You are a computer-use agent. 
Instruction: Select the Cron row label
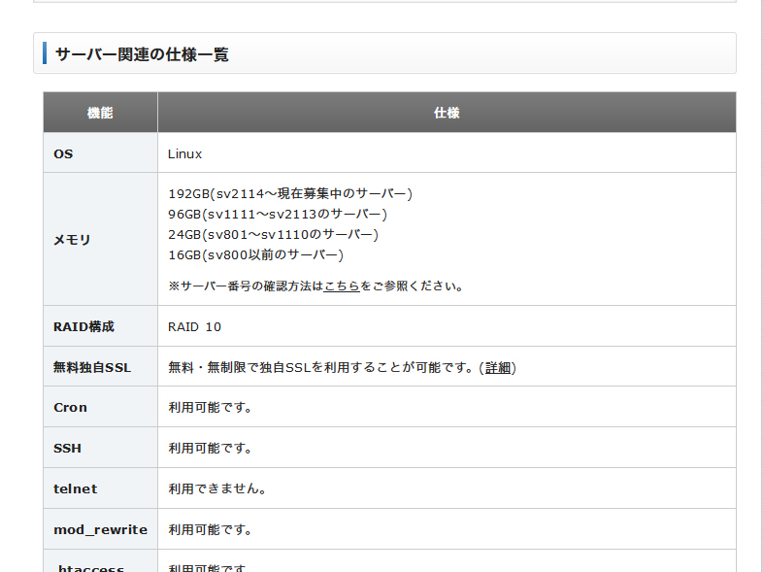(70, 408)
